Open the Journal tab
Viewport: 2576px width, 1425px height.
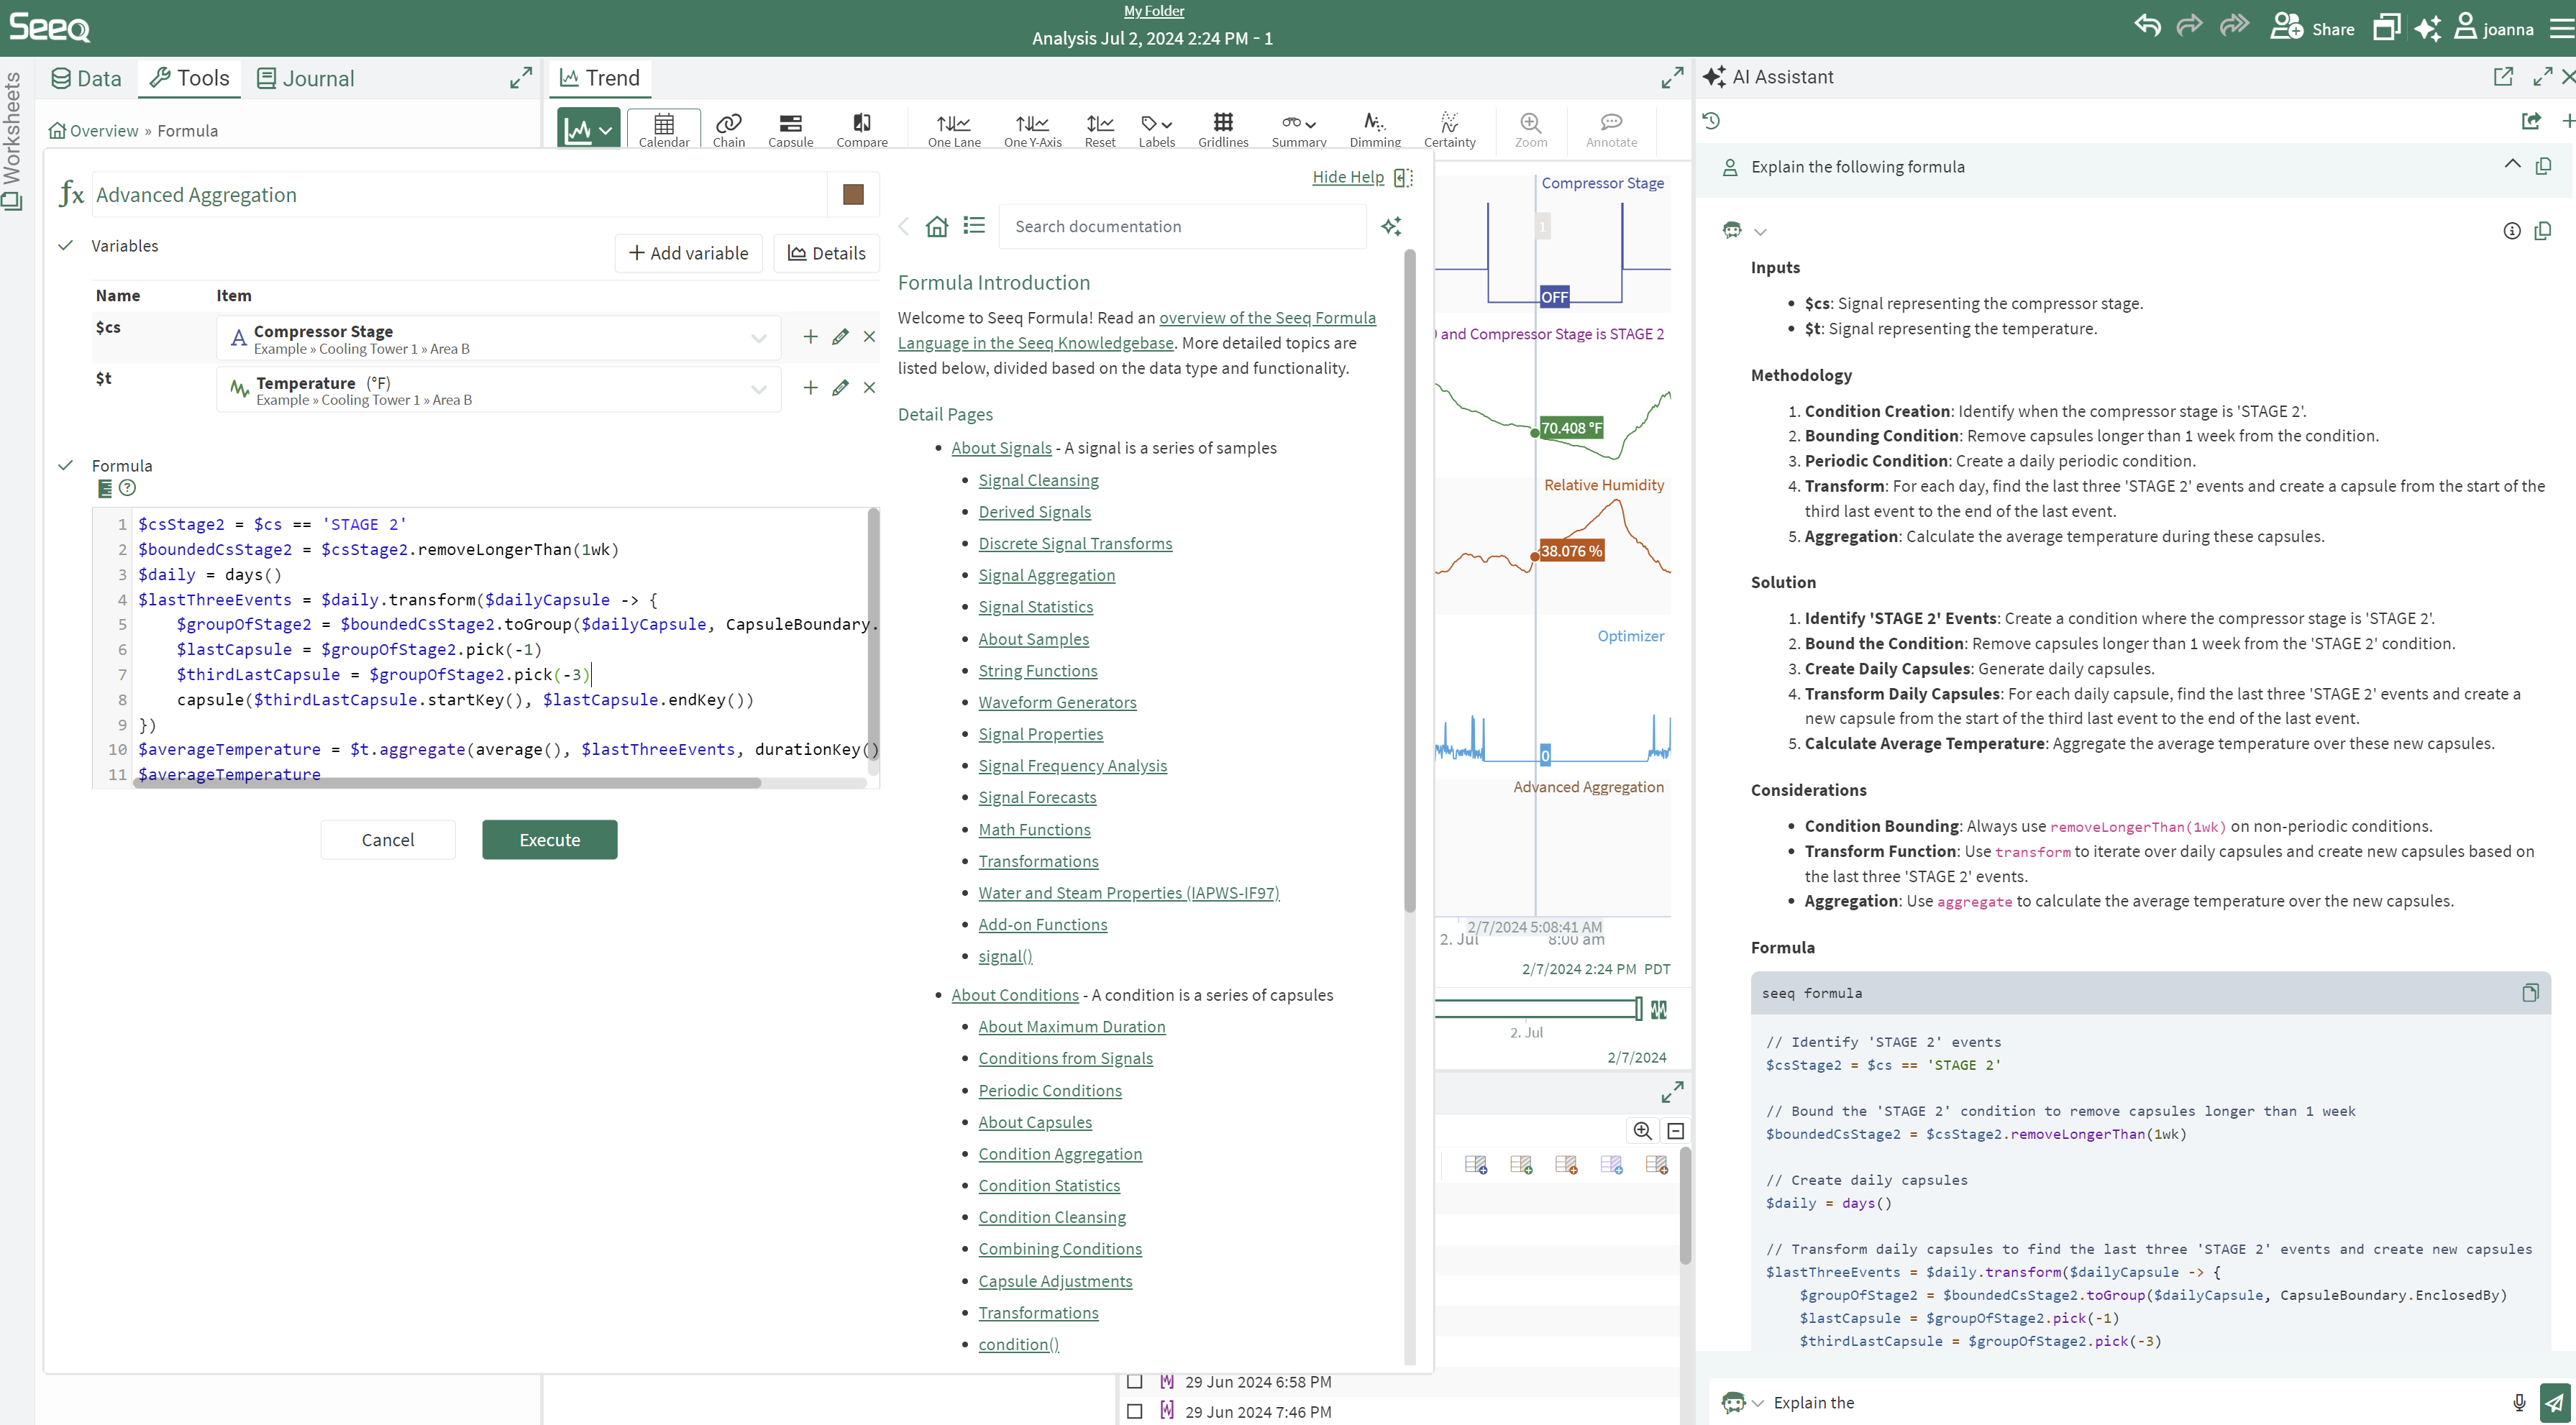[306, 78]
